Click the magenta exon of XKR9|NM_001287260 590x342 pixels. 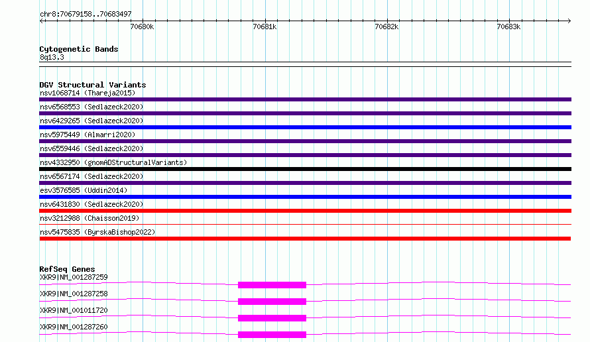pyautogui.click(x=272, y=335)
